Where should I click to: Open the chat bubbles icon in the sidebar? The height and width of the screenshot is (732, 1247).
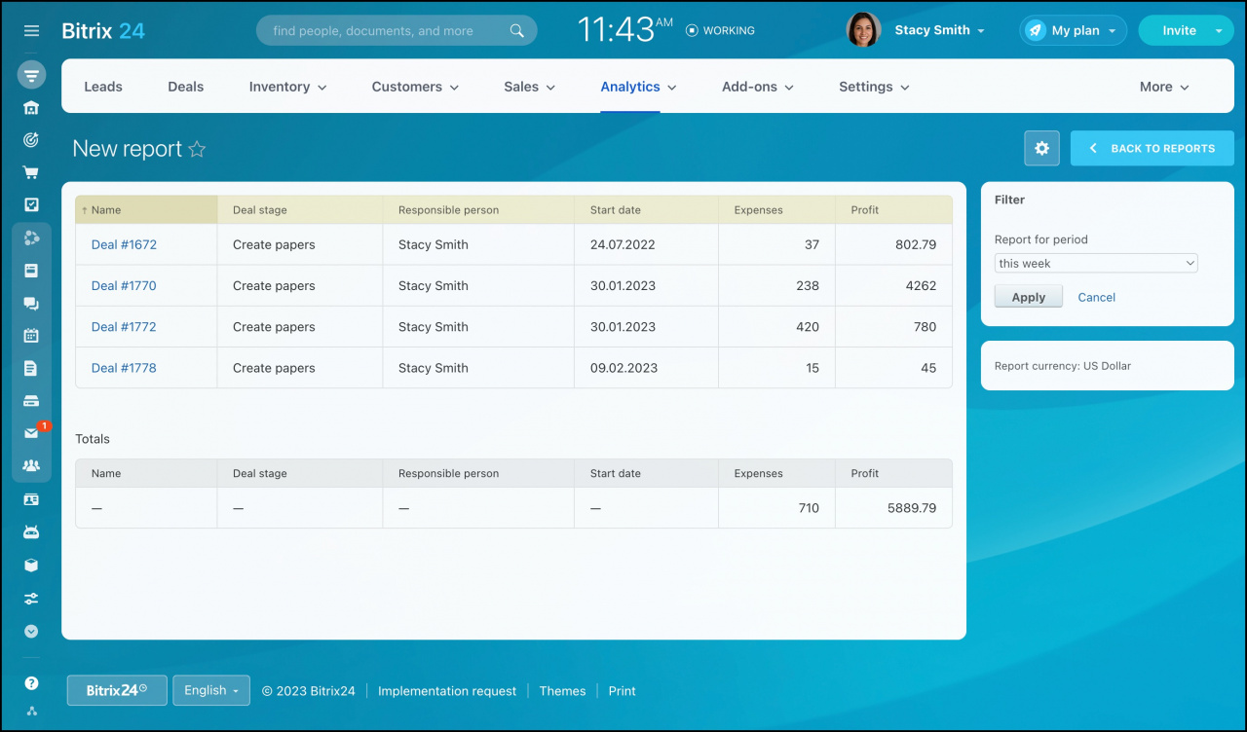coord(31,303)
